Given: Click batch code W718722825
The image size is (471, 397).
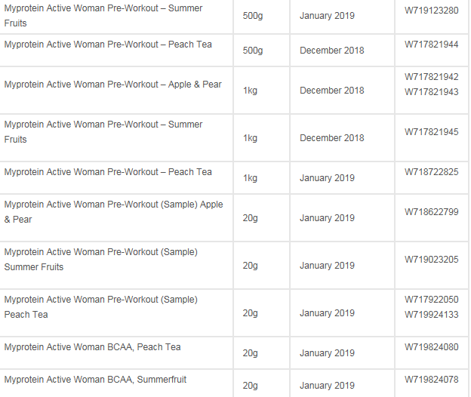Looking at the screenshot, I should click(x=431, y=172).
